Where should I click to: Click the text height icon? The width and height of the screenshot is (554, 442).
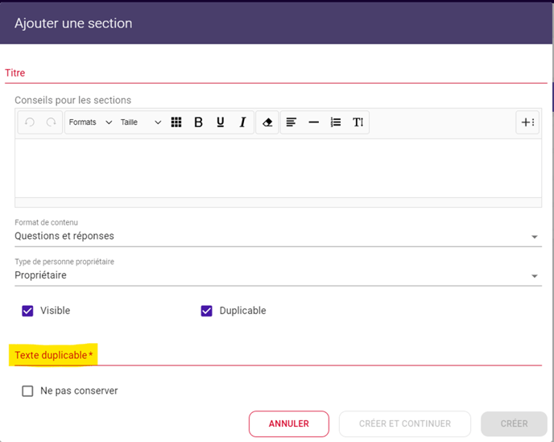358,122
